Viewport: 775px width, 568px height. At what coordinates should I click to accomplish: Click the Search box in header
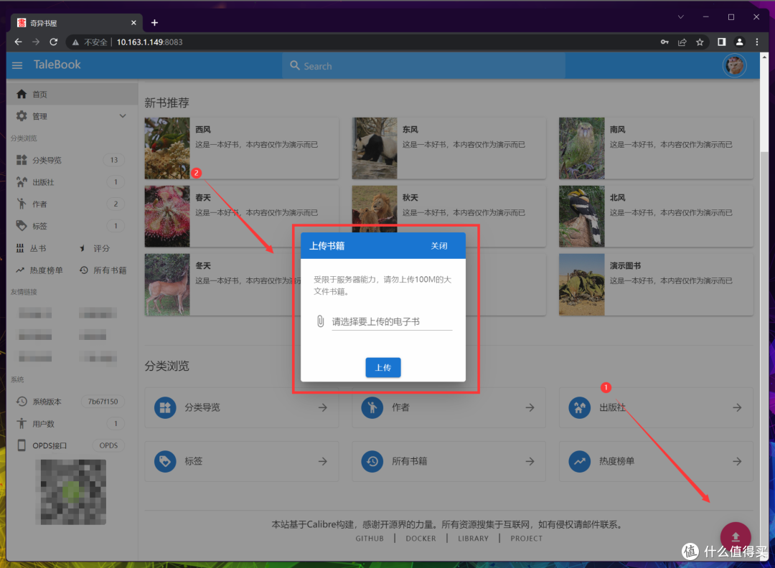click(423, 66)
